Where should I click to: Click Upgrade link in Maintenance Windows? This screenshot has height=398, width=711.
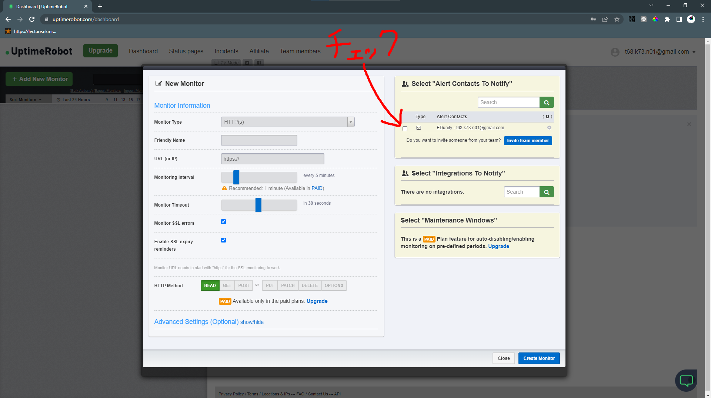point(498,246)
